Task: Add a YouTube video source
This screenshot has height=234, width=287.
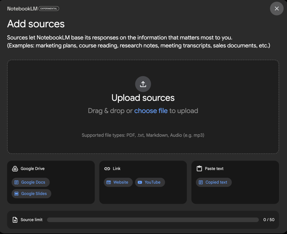Action: tap(150, 182)
